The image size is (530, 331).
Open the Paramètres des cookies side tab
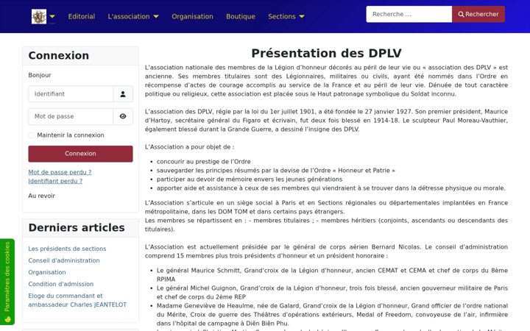coord(7,282)
